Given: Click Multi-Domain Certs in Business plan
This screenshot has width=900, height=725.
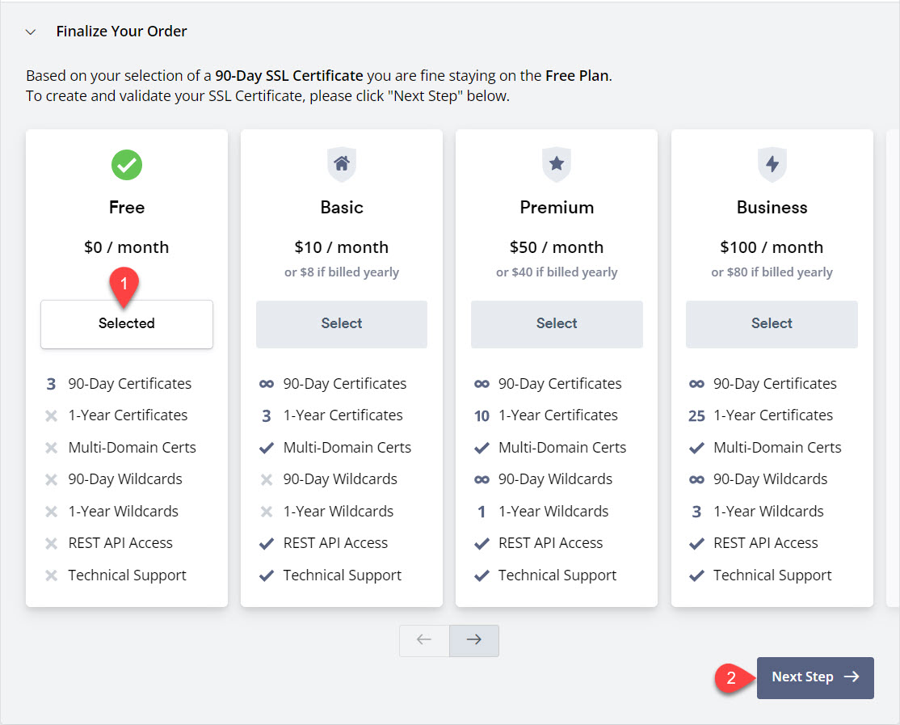Looking at the screenshot, I should tap(777, 448).
